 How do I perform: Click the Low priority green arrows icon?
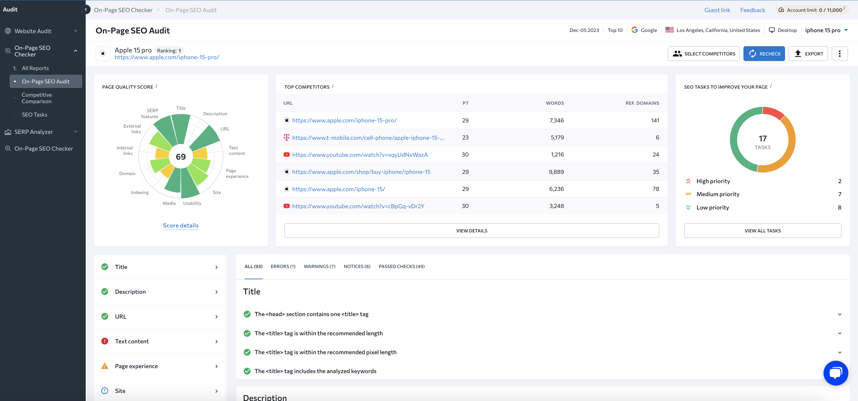pos(688,208)
